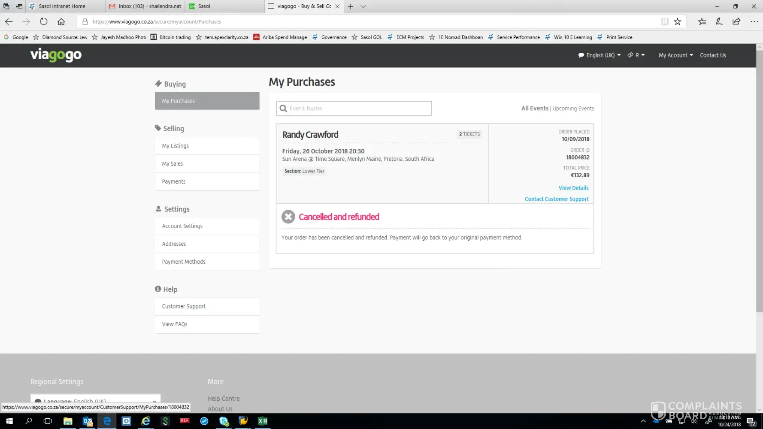This screenshot has height=429, width=763.
Task: Open the Bitcoin trading bookmark
Action: coord(171,37)
